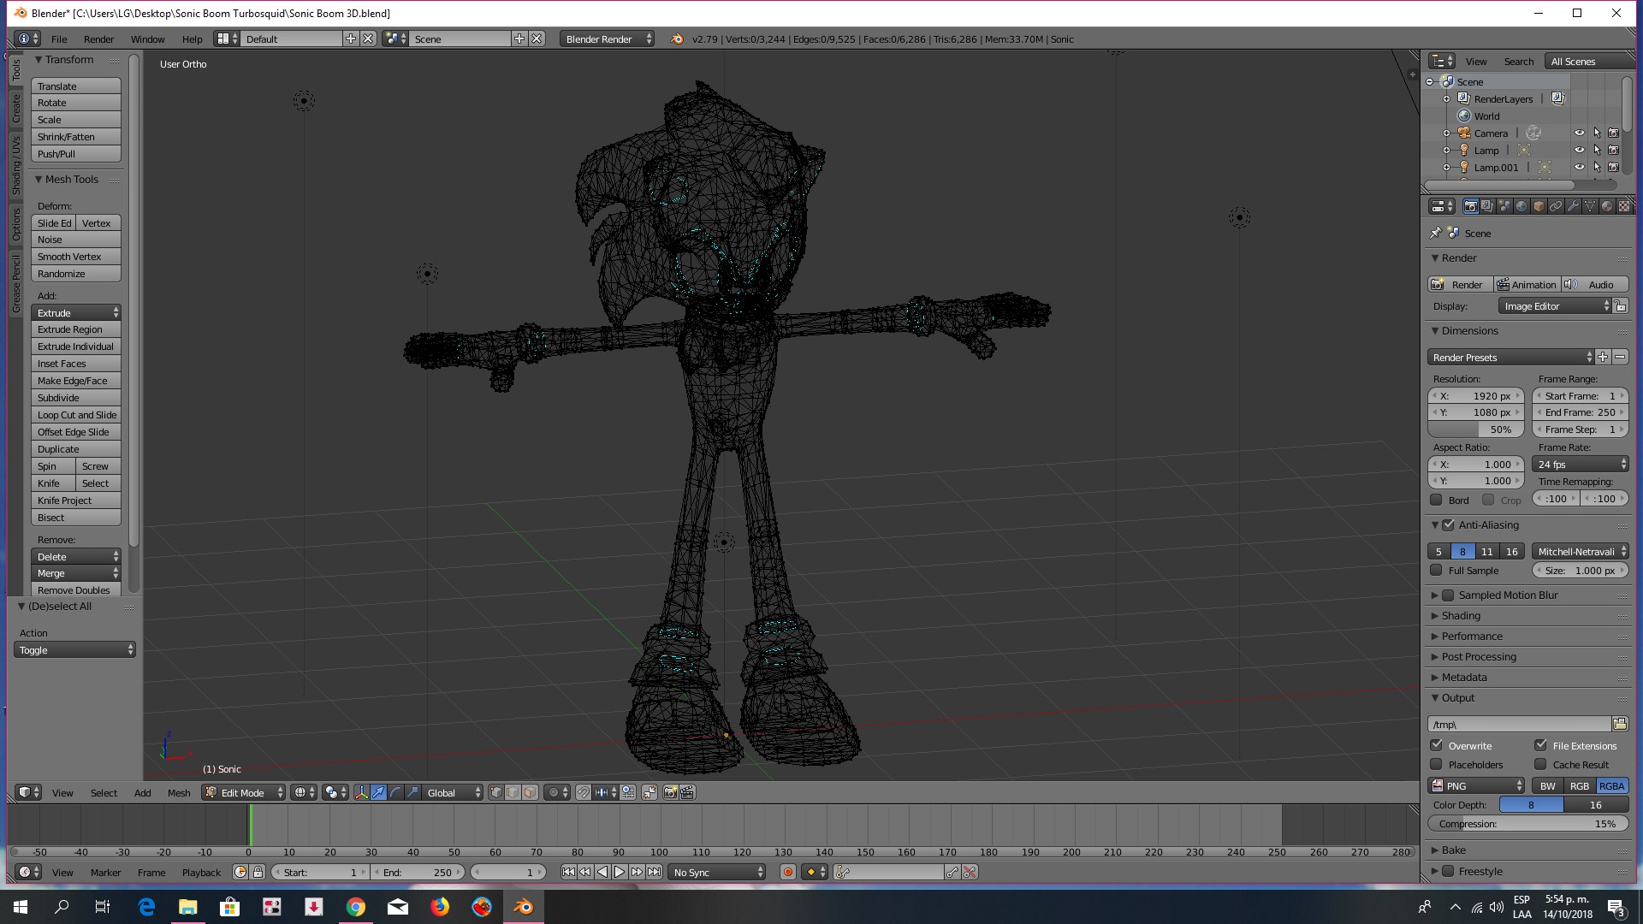
Task: Toggle automatic keyframe record button
Action: tap(788, 872)
